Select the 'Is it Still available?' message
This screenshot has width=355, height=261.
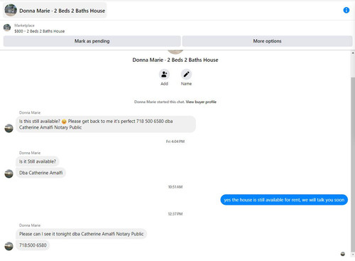tap(38, 161)
